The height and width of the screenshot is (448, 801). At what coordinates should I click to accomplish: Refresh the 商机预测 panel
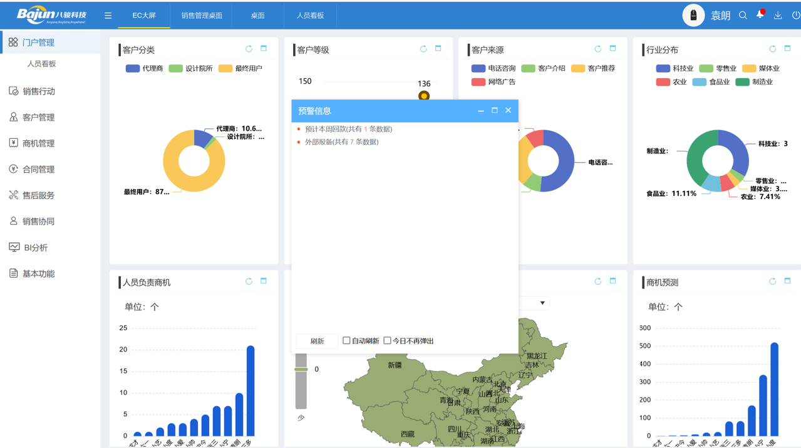[x=772, y=282]
